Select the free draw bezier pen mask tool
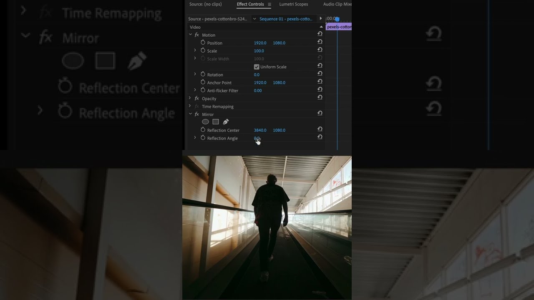534x300 pixels. click(226, 122)
